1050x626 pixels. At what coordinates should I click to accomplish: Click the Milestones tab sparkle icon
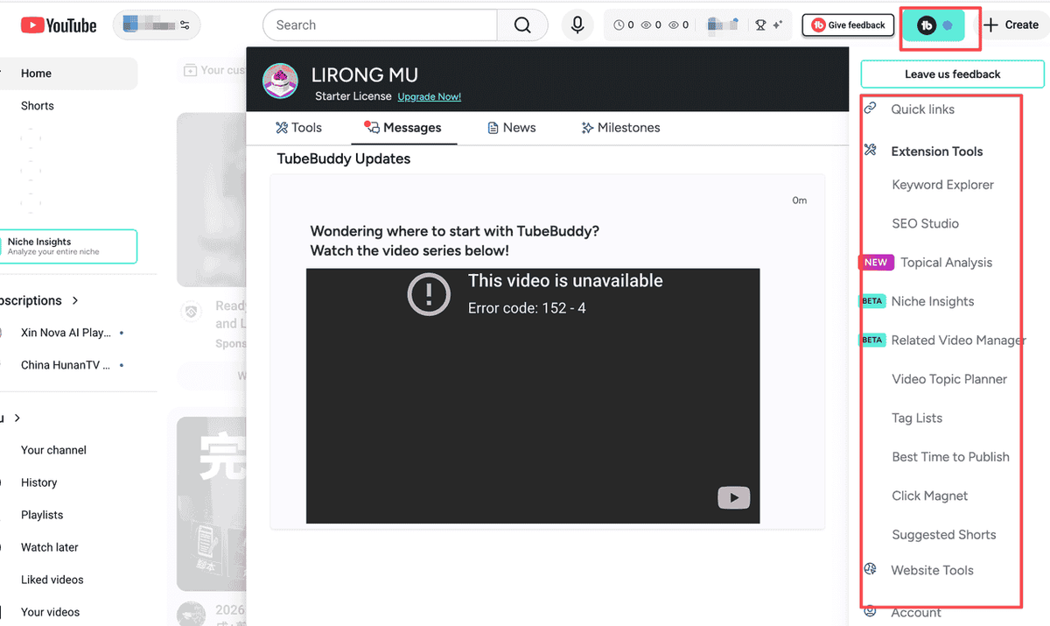point(587,128)
